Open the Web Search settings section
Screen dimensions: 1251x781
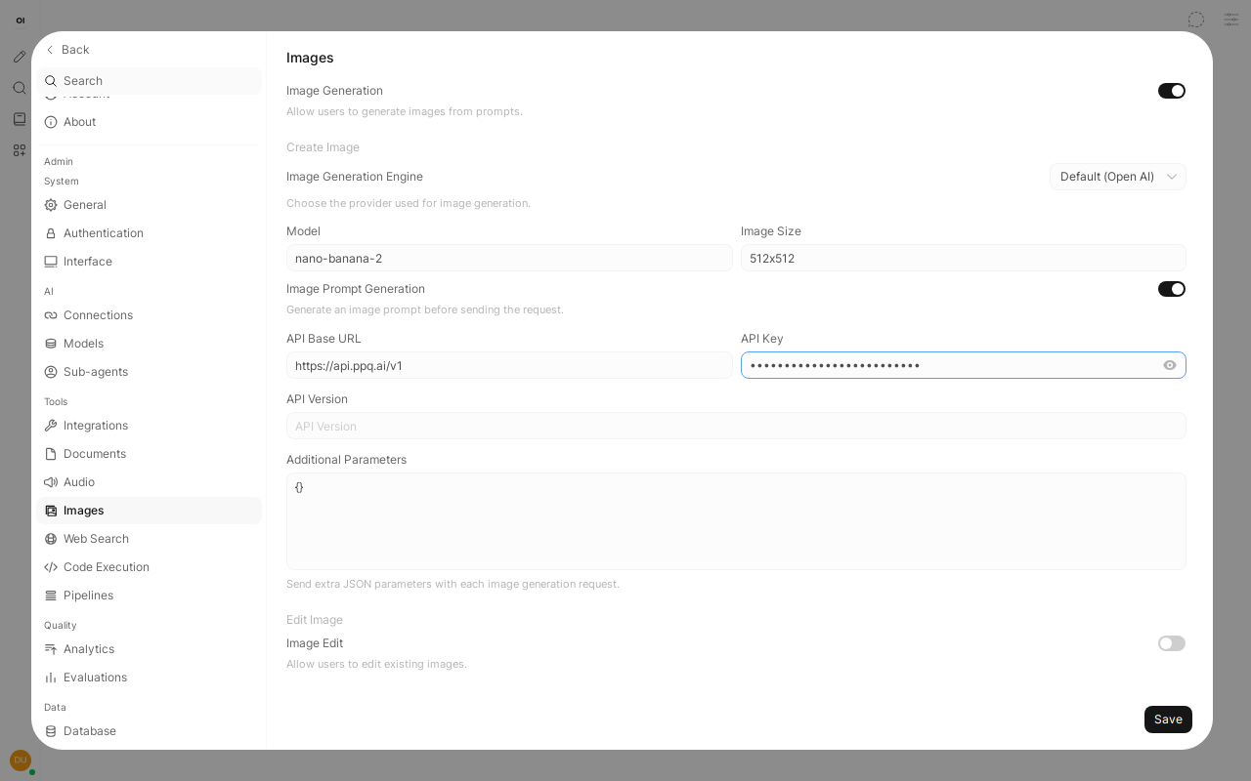pyautogui.click(x=149, y=539)
